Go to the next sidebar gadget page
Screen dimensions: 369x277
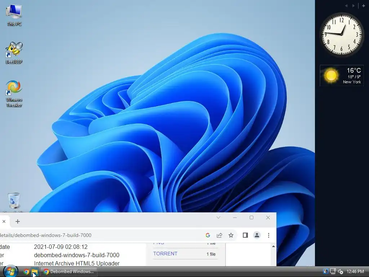(x=353, y=6)
